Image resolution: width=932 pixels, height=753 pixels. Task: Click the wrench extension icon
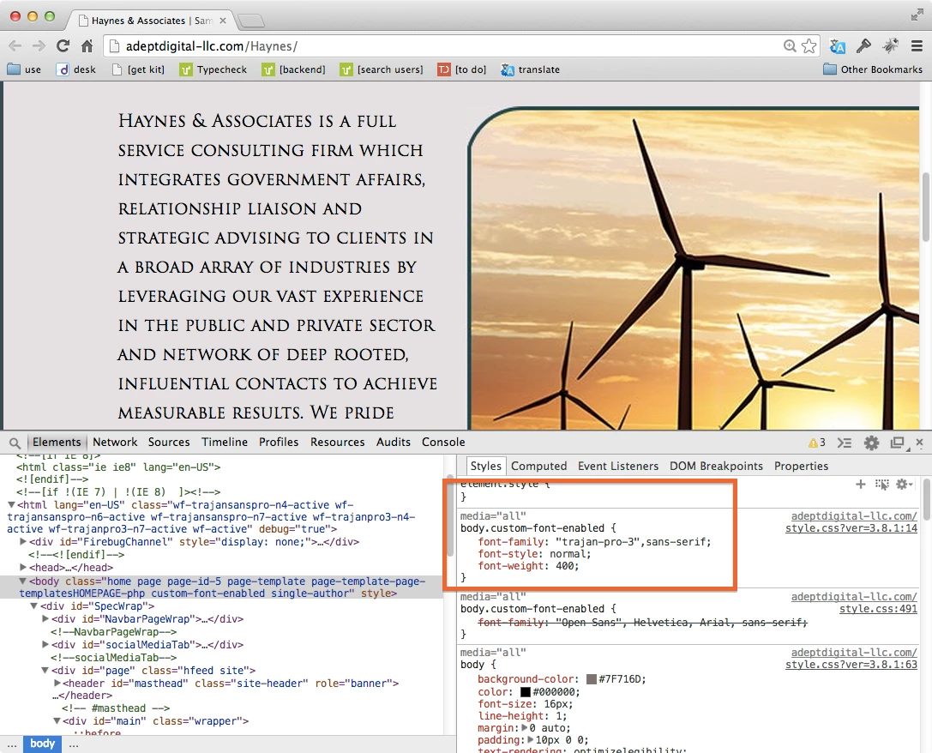tap(863, 45)
